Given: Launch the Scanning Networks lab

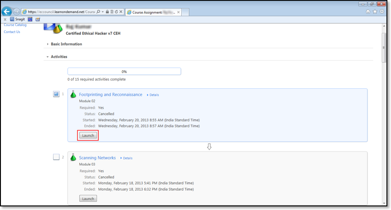Looking at the screenshot, I should [x=88, y=199].
